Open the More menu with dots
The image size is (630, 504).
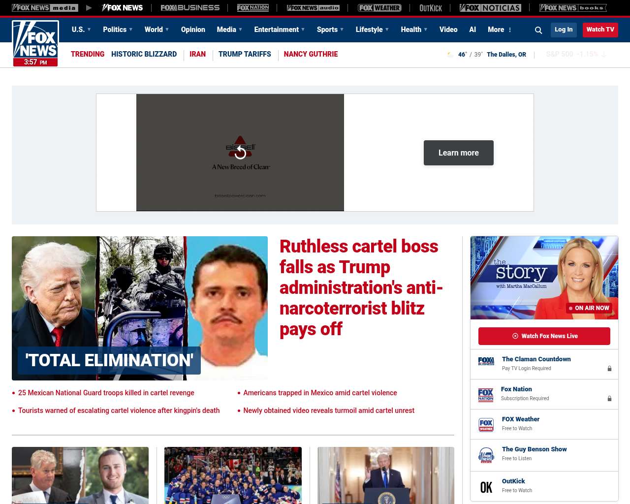[x=500, y=30]
